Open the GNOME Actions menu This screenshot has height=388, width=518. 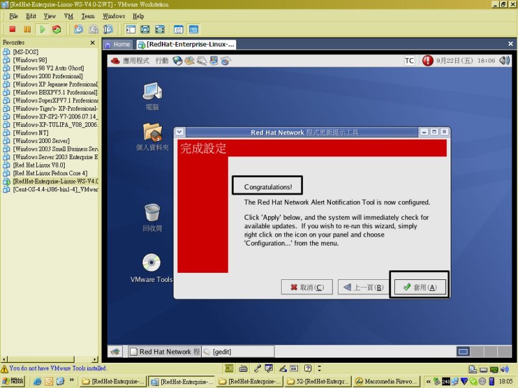point(162,61)
